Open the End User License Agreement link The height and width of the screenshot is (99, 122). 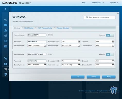[87, 91]
